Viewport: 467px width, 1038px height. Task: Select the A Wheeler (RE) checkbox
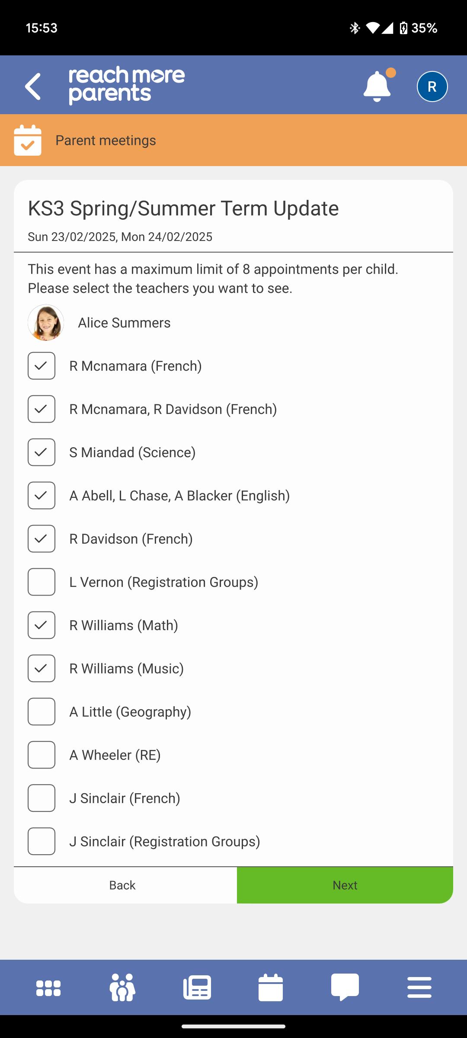[42, 755]
